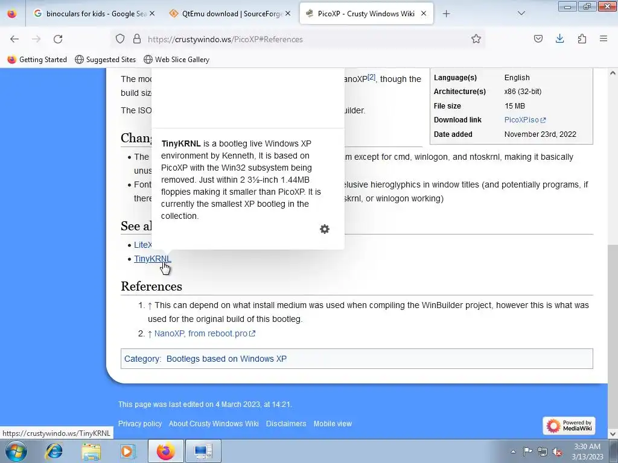Click the footnote [2] superscript
The width and height of the screenshot is (618, 463).
(x=371, y=77)
